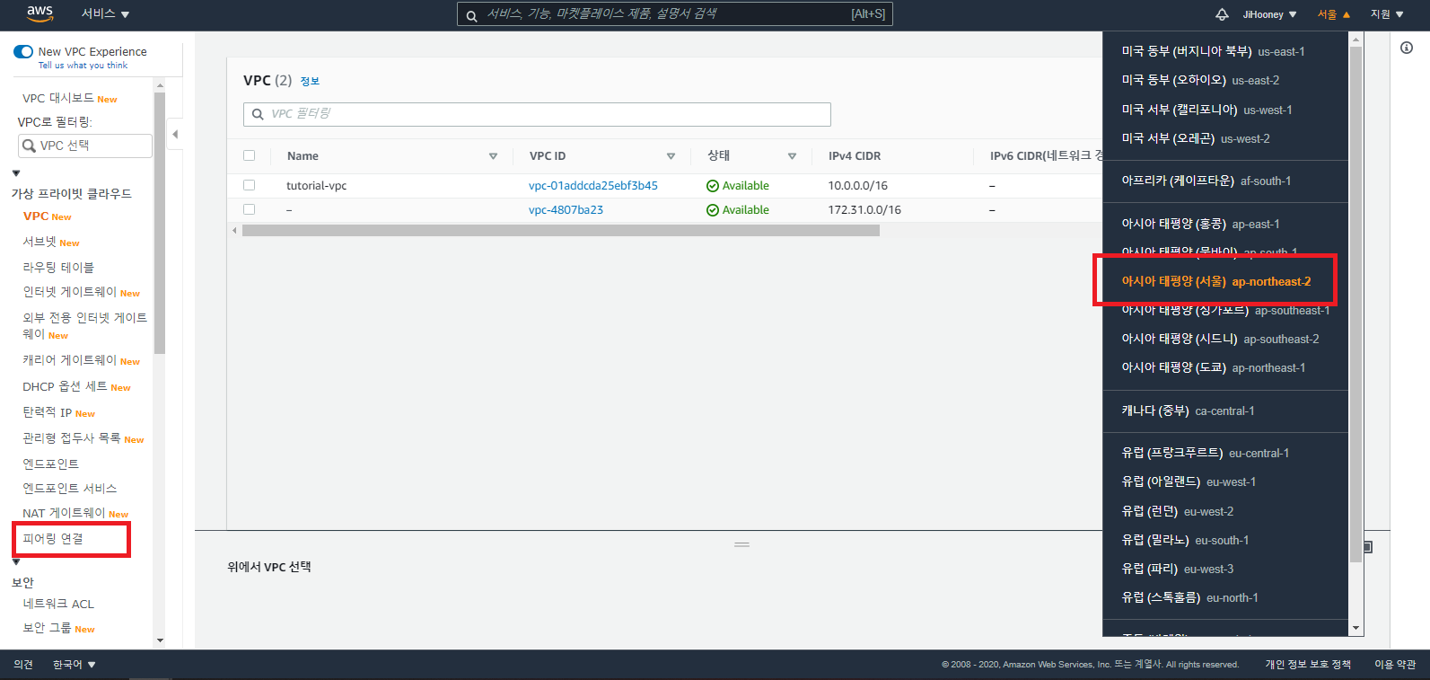Click the 정보 info link beside VPC title

point(310,81)
